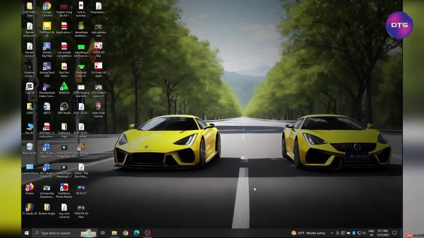Image resolution: width=424 pixels, height=238 pixels.
Task: Select the Broken Angle folder
Action: (47, 209)
